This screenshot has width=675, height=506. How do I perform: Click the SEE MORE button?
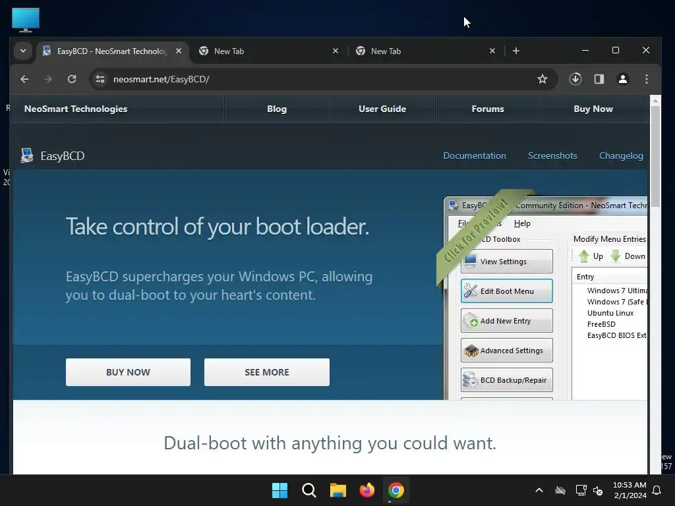pos(267,372)
